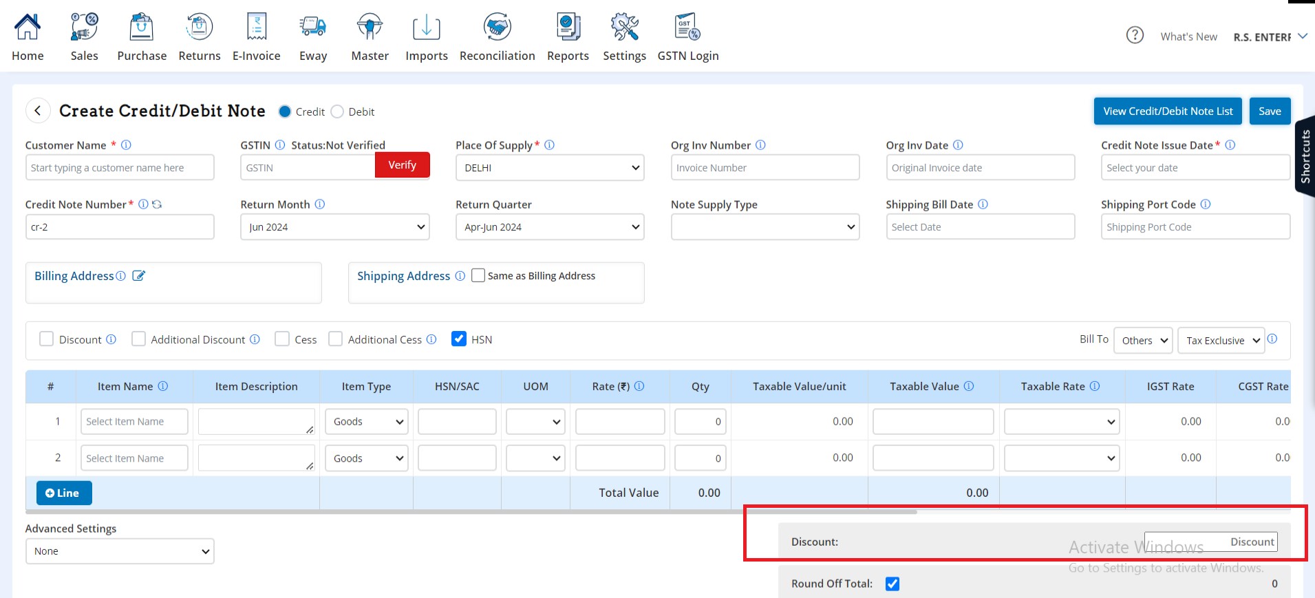Click the horizontal scrollbar under the items table

tap(471, 511)
